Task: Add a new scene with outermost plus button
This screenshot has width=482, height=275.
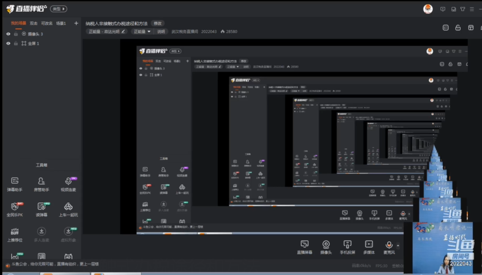Action: (x=76, y=23)
